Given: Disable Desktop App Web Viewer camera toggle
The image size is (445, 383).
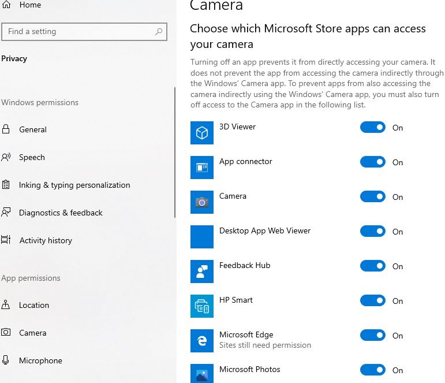Looking at the screenshot, I should [373, 231].
